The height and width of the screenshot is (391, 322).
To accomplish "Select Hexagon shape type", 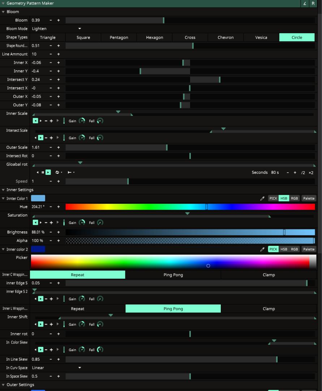I will (x=155, y=37).
